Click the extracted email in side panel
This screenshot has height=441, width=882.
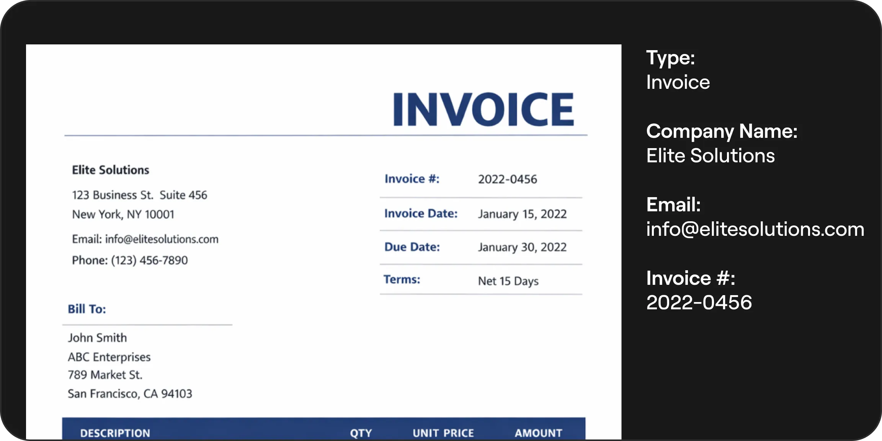coord(755,229)
